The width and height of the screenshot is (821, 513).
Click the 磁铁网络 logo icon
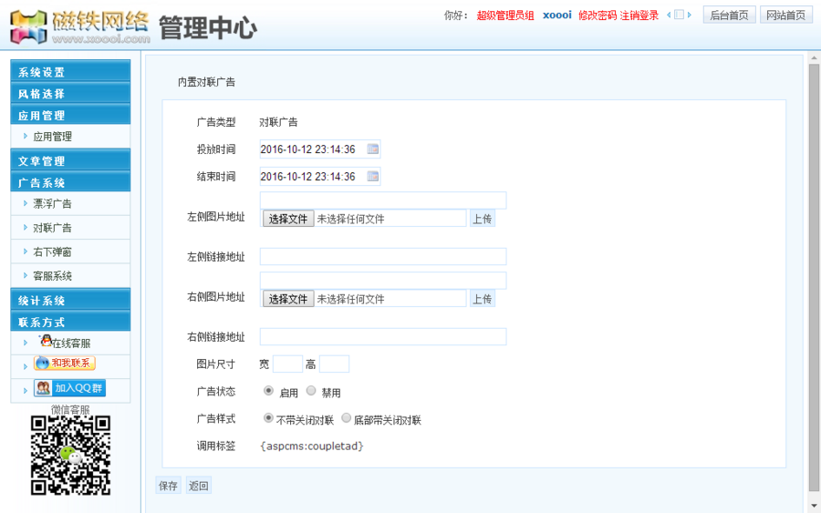pyautogui.click(x=29, y=27)
